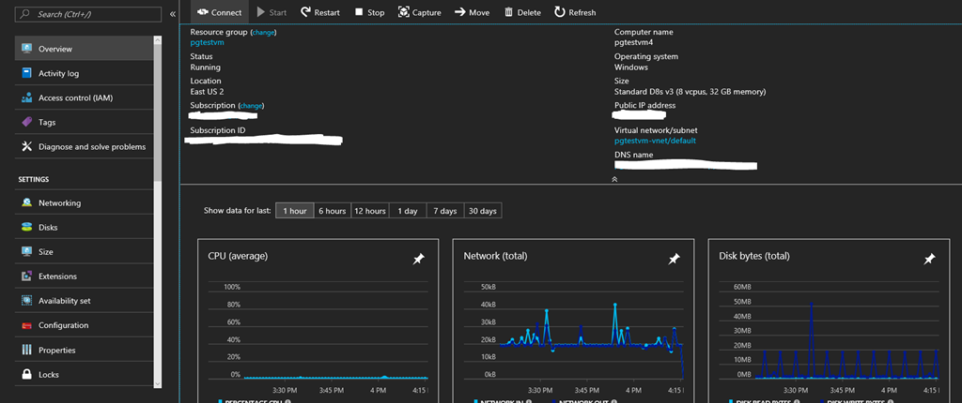Image resolution: width=962 pixels, height=403 pixels.
Task: Open pgtestvm-vnet/default network link
Action: [x=655, y=141]
